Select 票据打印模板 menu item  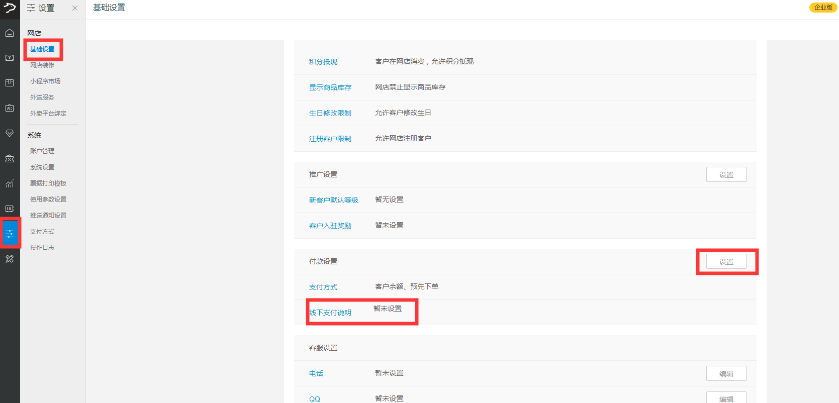pos(48,183)
